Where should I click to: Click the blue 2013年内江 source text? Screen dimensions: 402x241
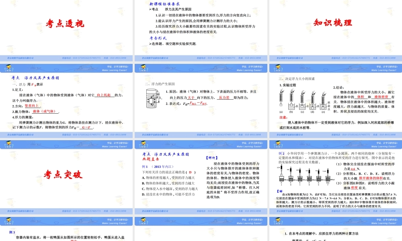point(162,167)
